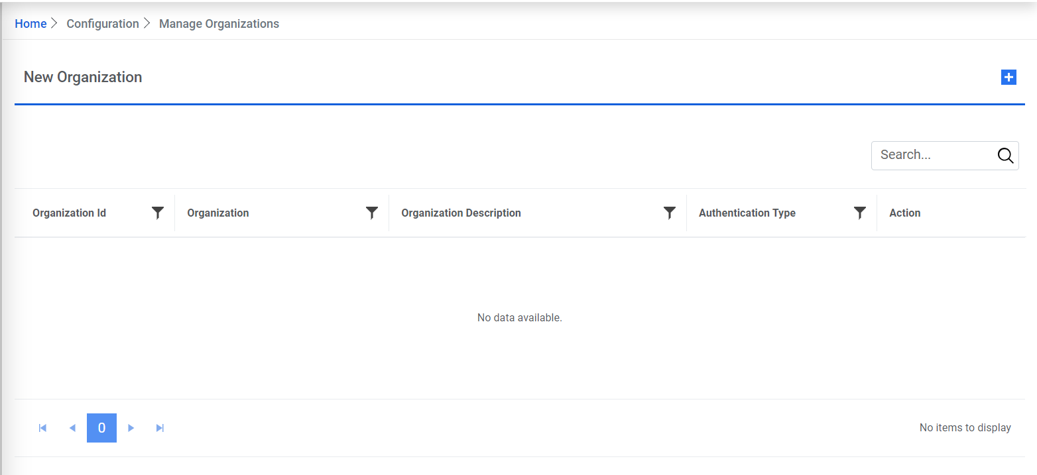This screenshot has width=1037, height=475.
Task: Go to the first page arrow
Action: 43,428
